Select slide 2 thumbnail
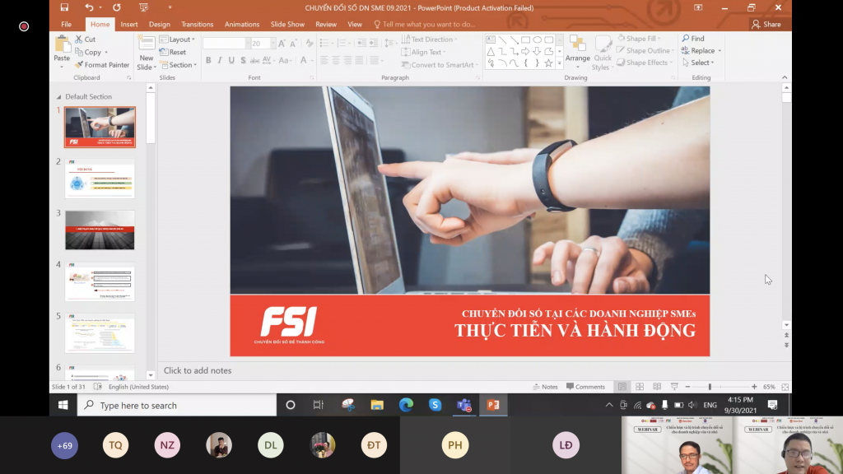843x474 pixels. [100, 179]
